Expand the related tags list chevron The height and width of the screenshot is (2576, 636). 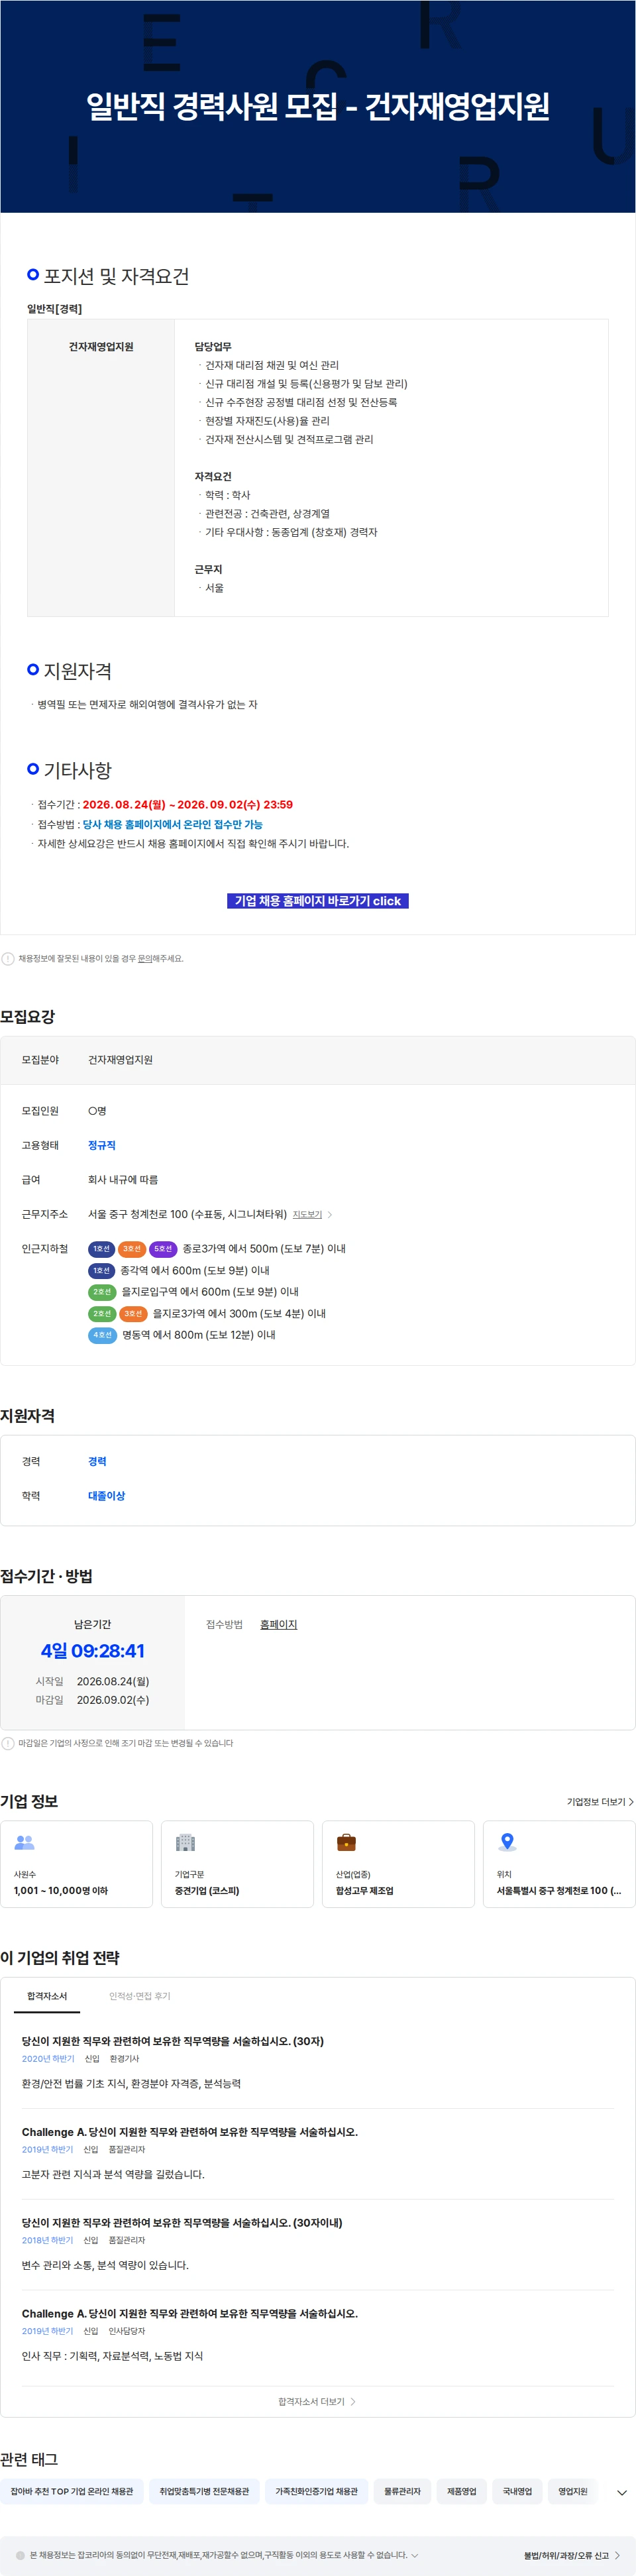click(621, 2492)
